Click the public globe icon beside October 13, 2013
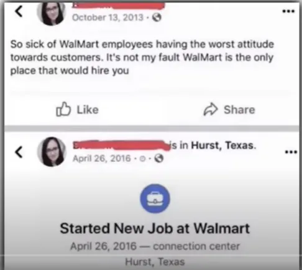Image resolution: width=302 pixels, height=270 pixels. pos(157,17)
